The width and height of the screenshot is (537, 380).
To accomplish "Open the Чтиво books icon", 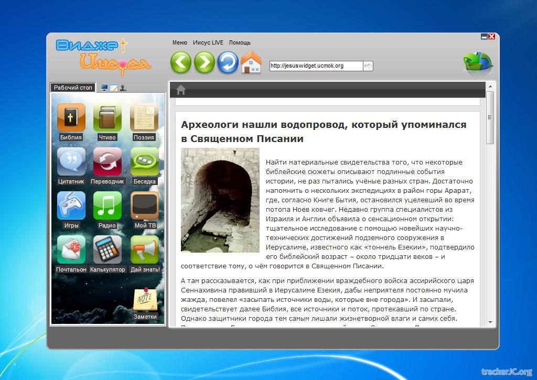I will point(107,117).
